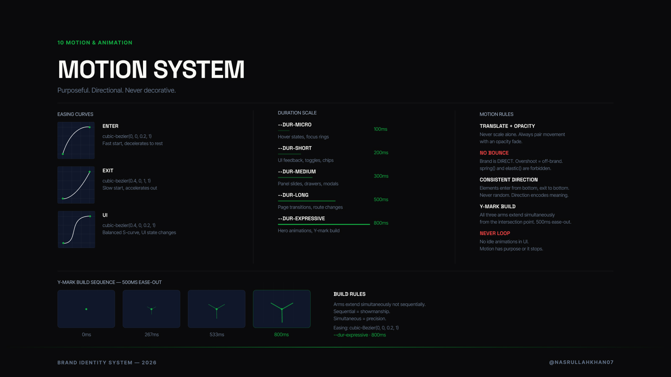
Task: Click 'cubic-bezier(0.4, 0, 0.2, 1)' value
Action: click(x=129, y=225)
